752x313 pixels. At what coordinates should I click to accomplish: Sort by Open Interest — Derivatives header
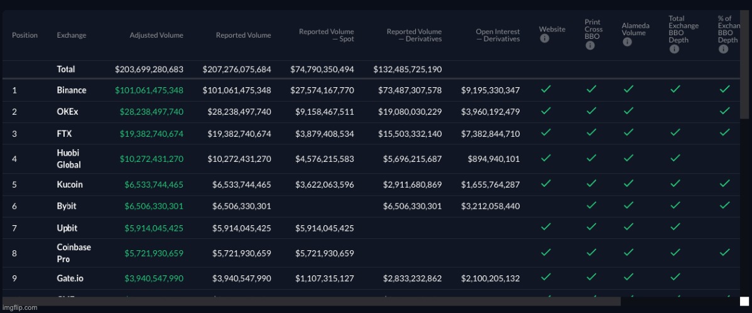tap(498, 35)
